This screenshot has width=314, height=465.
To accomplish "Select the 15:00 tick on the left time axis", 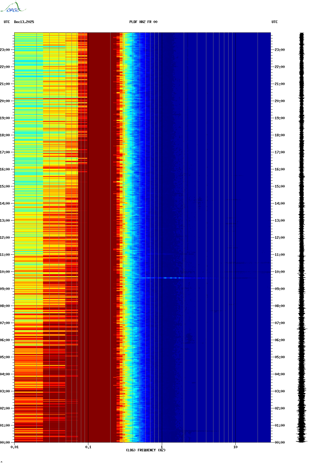I will point(5,186).
